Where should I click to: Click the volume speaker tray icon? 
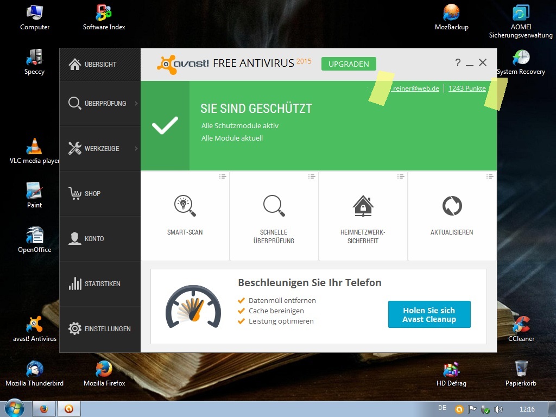pos(498,409)
